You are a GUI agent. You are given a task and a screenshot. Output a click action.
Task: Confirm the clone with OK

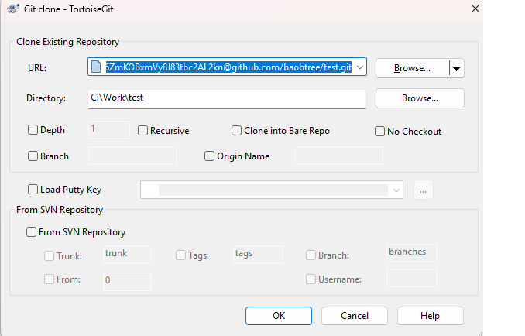pyautogui.click(x=279, y=316)
